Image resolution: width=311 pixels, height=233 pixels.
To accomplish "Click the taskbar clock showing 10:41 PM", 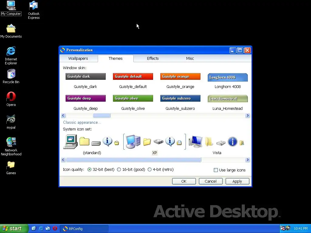I will click(x=301, y=228).
